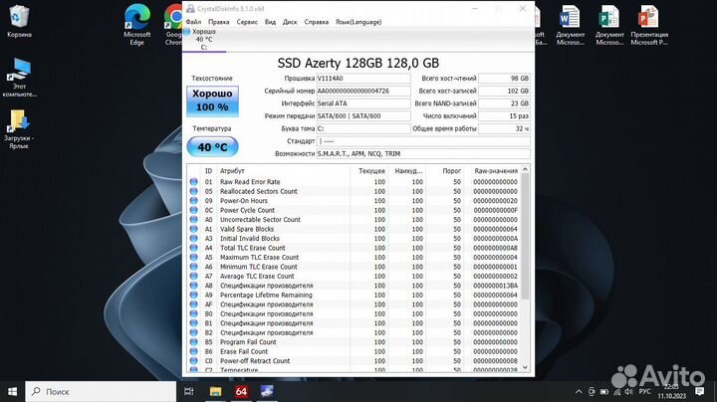Open the Вид menu

pyautogui.click(x=270, y=22)
